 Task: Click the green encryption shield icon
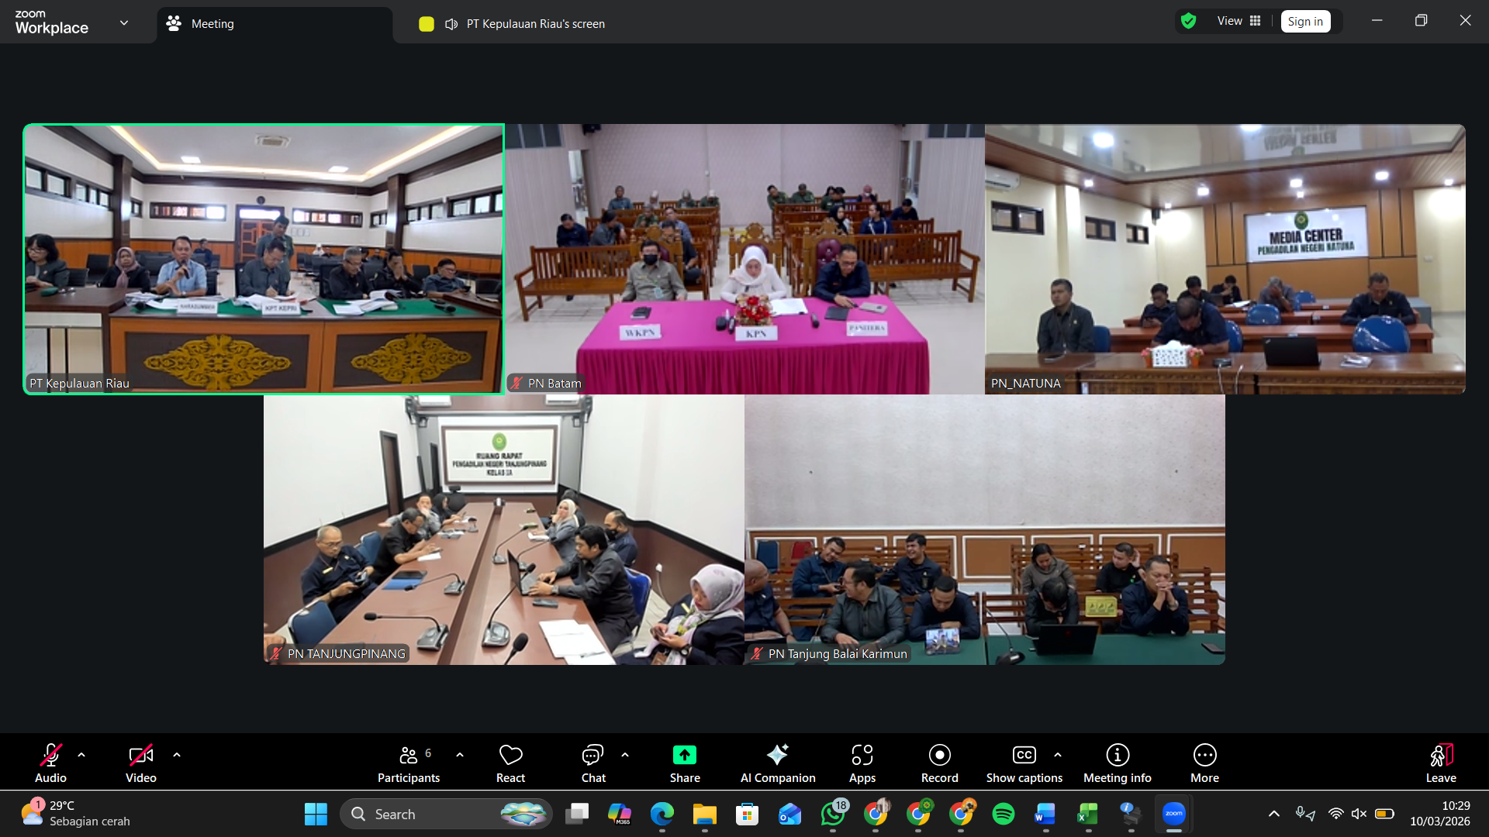point(1188,21)
